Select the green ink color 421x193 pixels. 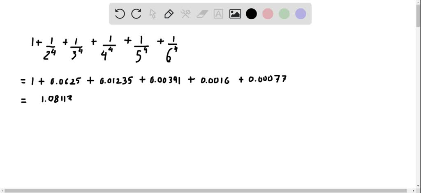[x=284, y=14]
